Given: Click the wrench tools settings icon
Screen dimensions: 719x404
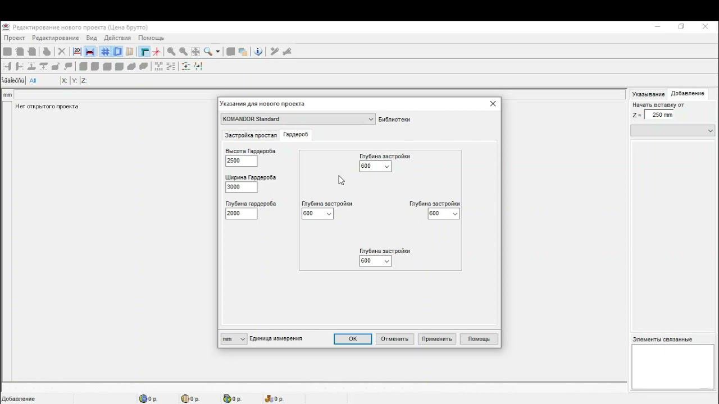Looking at the screenshot, I should pyautogui.click(x=275, y=52).
